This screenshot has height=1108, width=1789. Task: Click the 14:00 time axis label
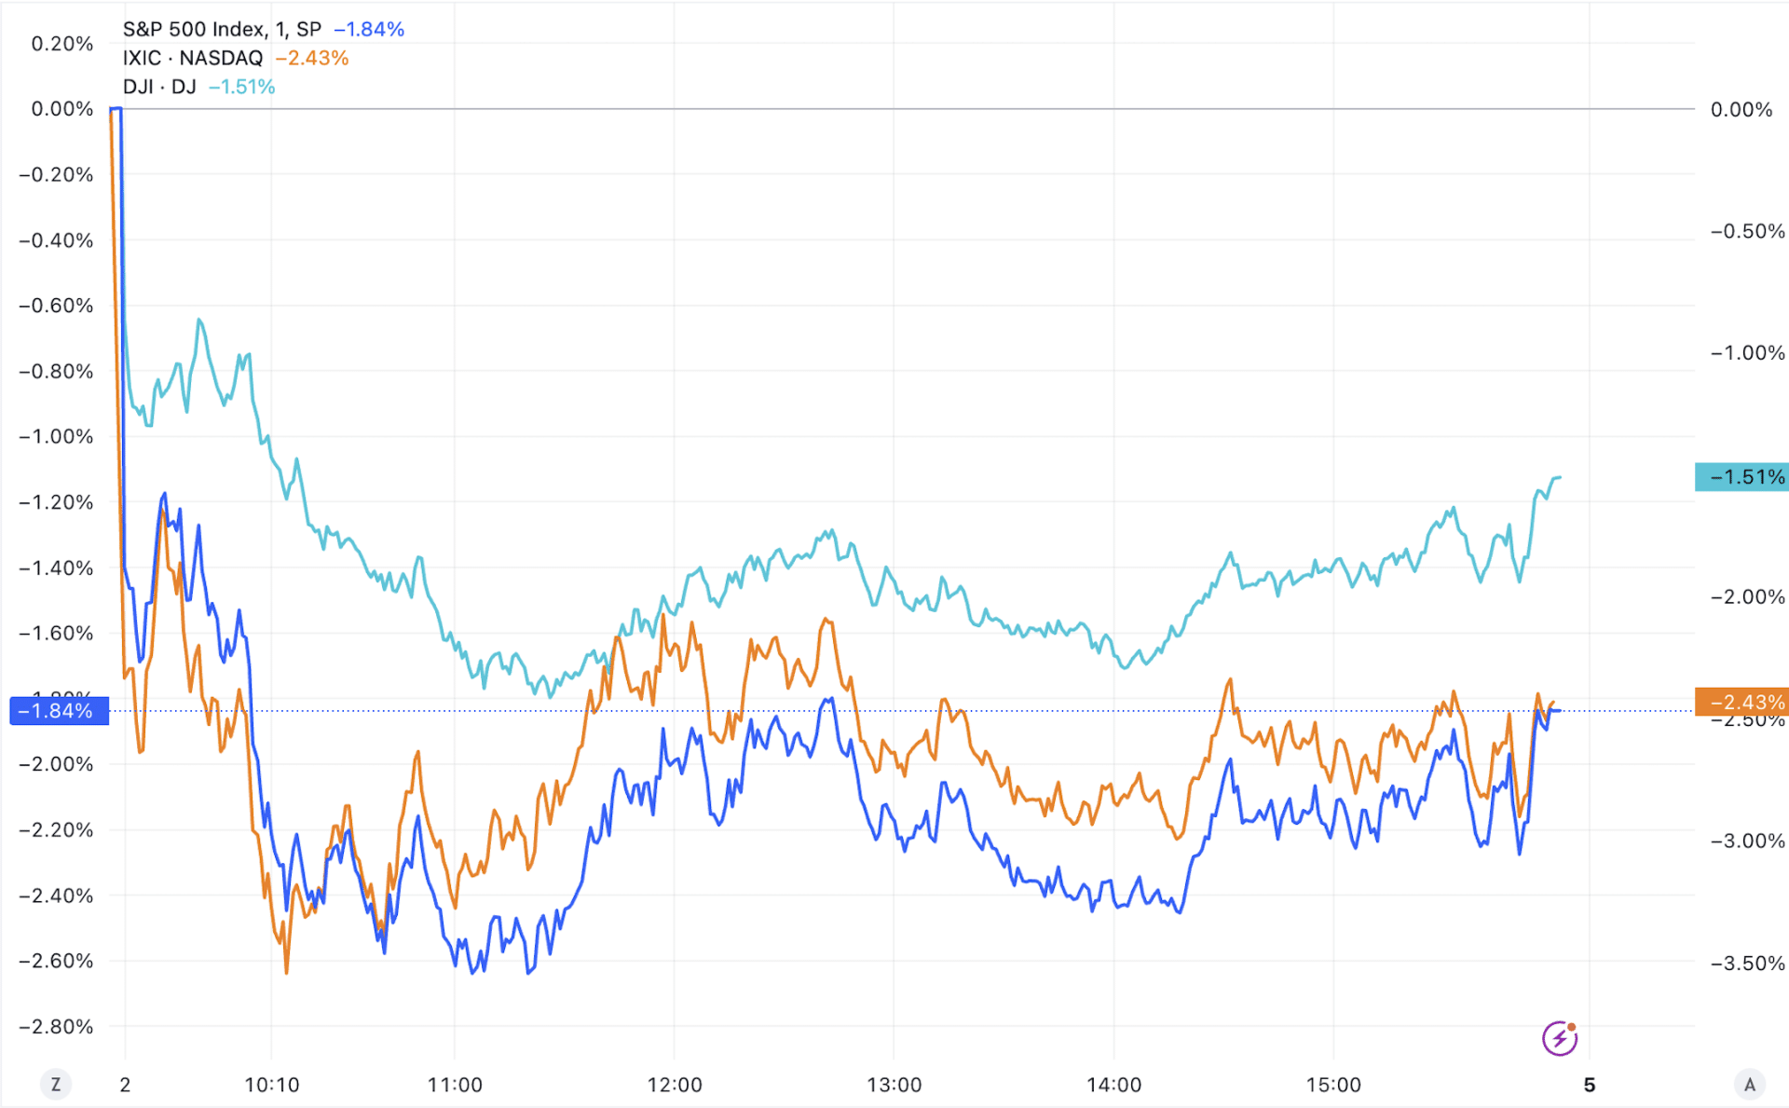[1114, 1085]
